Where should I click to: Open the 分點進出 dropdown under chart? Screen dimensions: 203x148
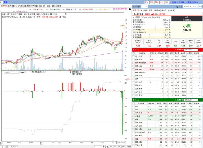point(12,72)
